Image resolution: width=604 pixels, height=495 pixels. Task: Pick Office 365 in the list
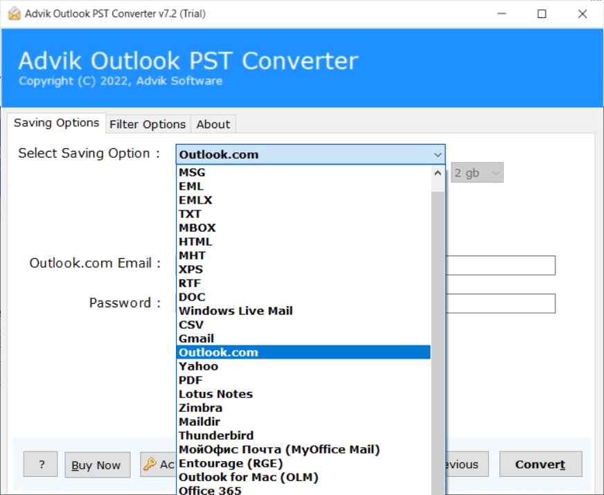303,490
